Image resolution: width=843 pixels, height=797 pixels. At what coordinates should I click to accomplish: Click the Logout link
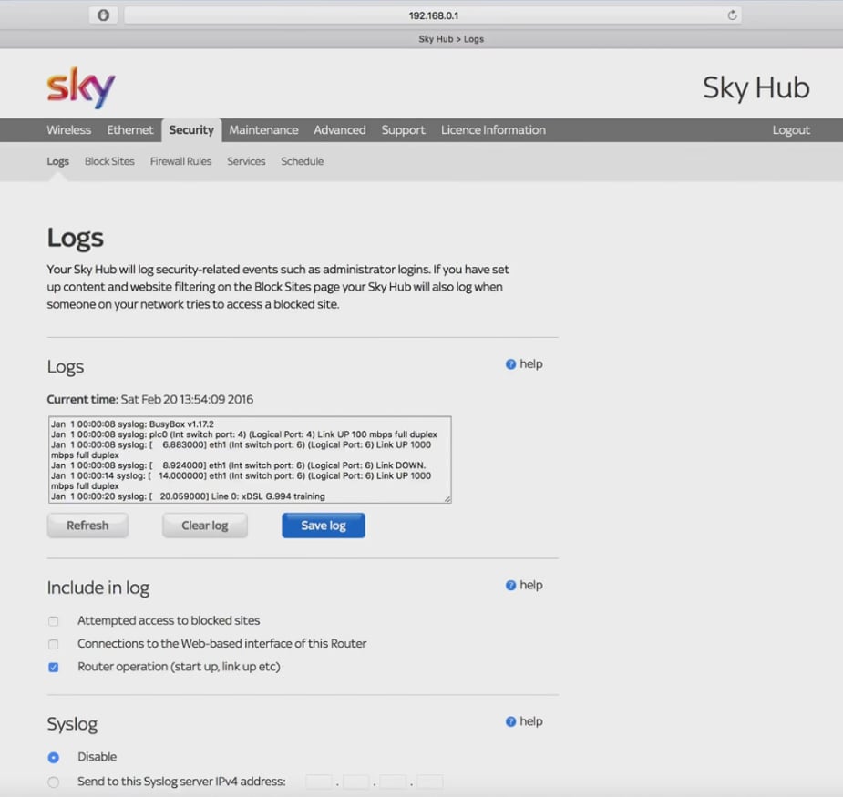point(791,130)
